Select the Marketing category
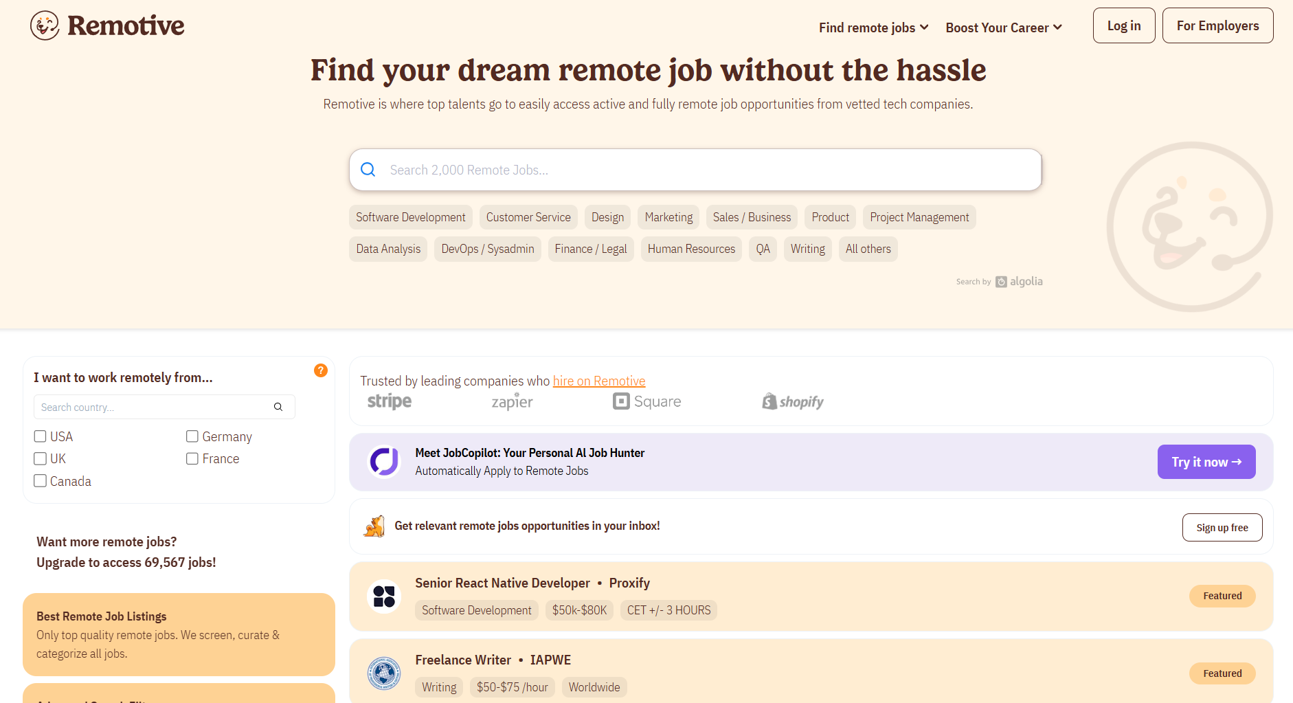1293x703 pixels. pyautogui.click(x=668, y=217)
